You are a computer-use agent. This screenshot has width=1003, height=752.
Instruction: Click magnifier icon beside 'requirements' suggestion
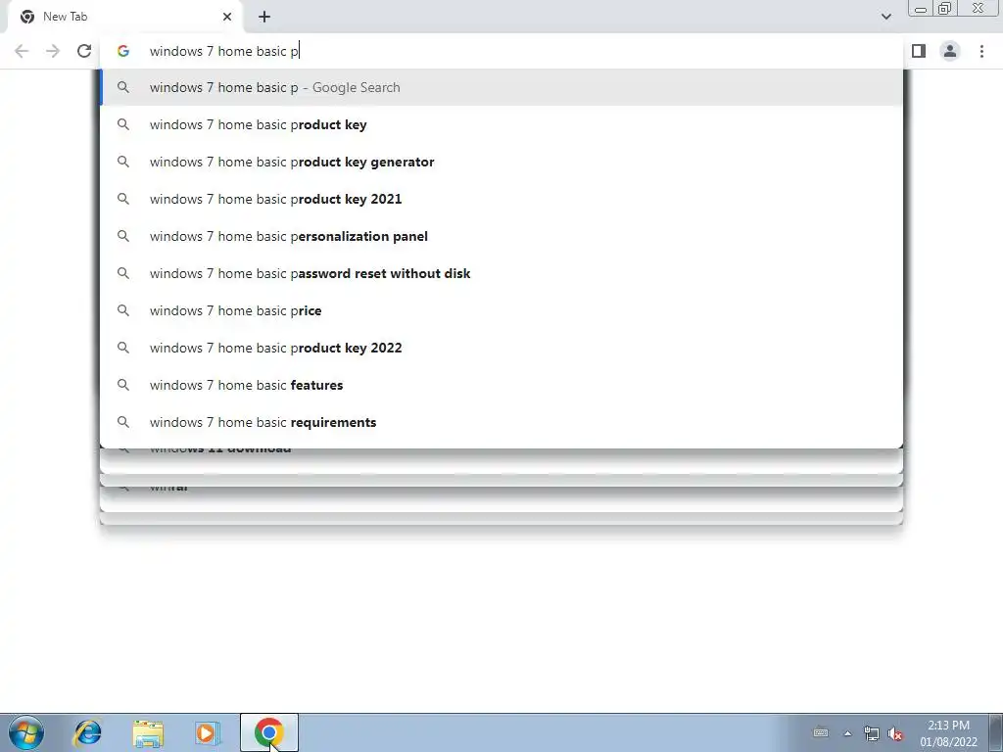(123, 422)
